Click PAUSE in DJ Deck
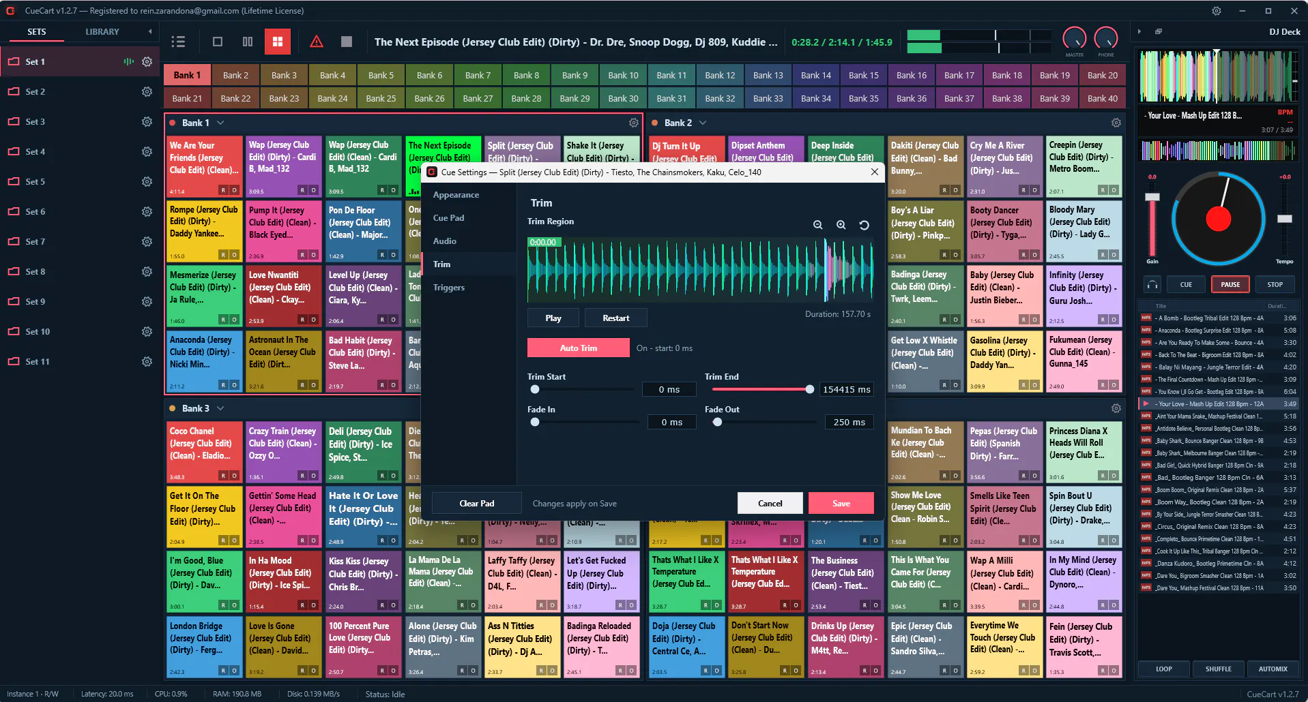 coord(1230,284)
